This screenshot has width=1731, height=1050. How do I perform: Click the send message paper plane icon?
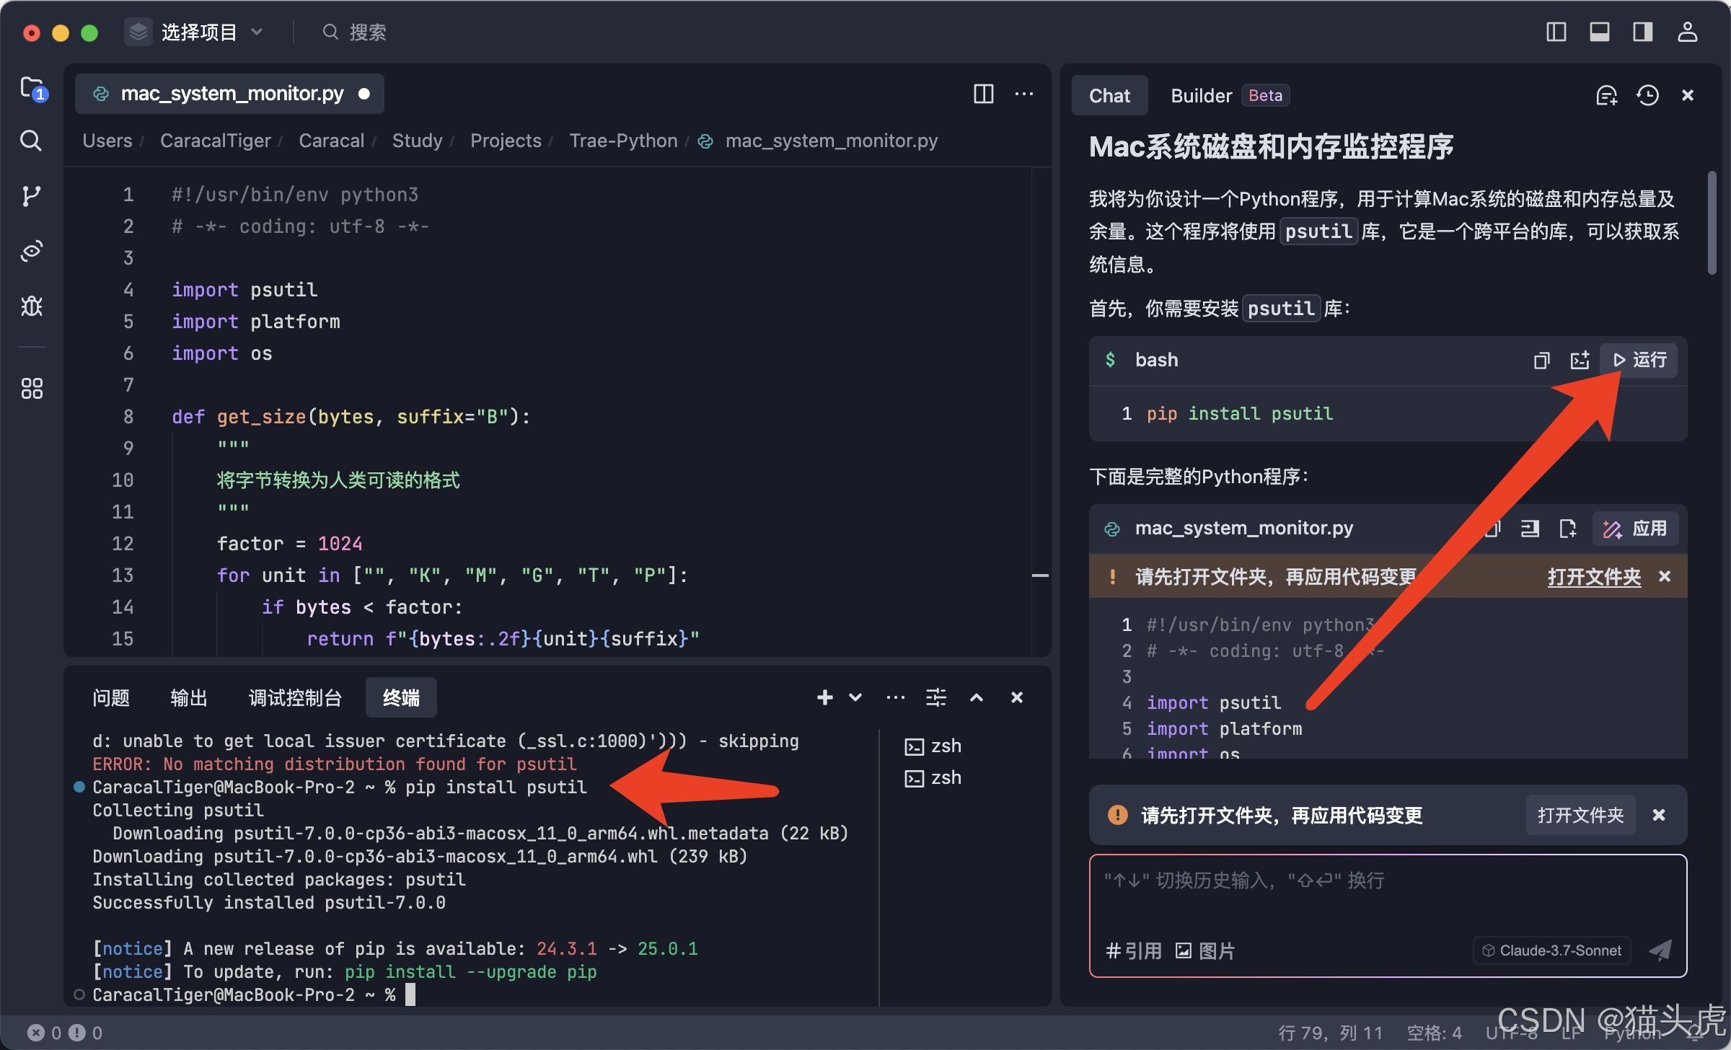pos(1660,950)
